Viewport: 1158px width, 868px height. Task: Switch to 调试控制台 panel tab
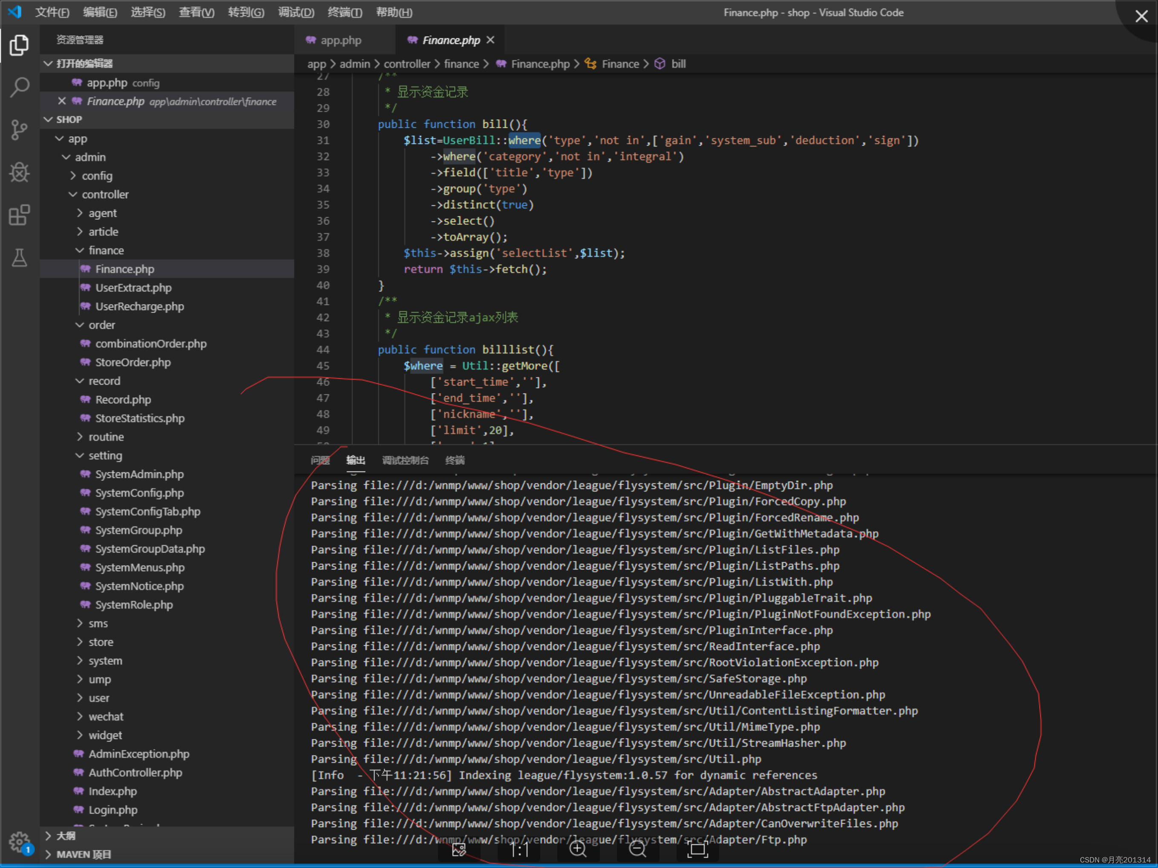[405, 460]
